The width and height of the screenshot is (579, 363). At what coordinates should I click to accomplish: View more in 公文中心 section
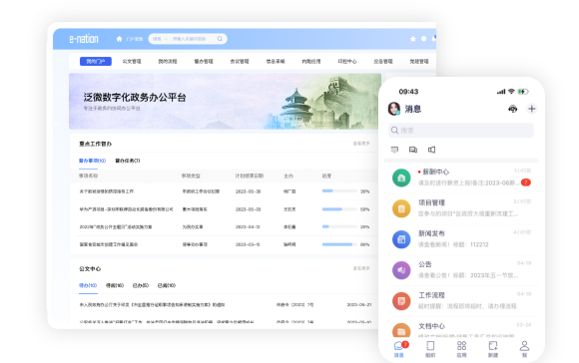[361, 268]
